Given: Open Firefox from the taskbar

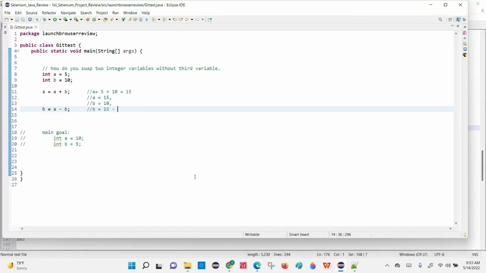Looking at the screenshot, I should 285,265.
